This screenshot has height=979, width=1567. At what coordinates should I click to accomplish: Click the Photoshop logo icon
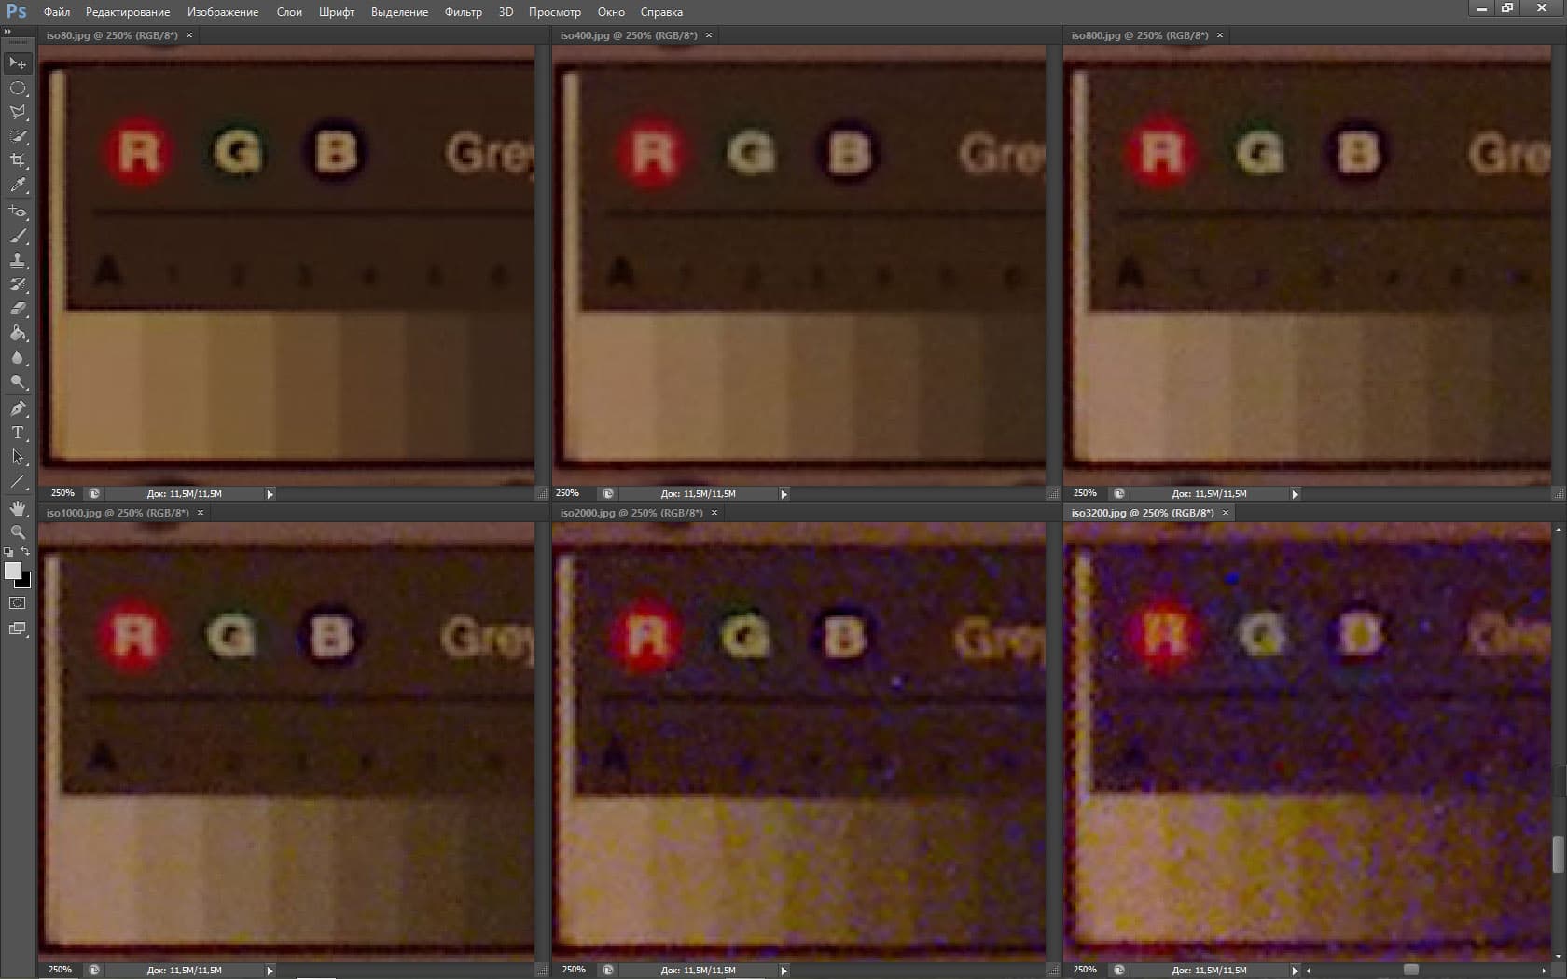coord(16,11)
